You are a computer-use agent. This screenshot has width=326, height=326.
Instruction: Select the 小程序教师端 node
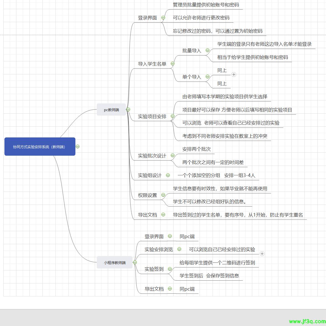point(114,262)
